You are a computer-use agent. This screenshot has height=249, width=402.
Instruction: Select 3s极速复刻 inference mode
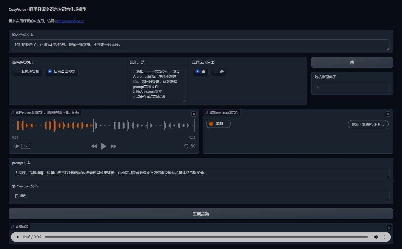click(27, 71)
